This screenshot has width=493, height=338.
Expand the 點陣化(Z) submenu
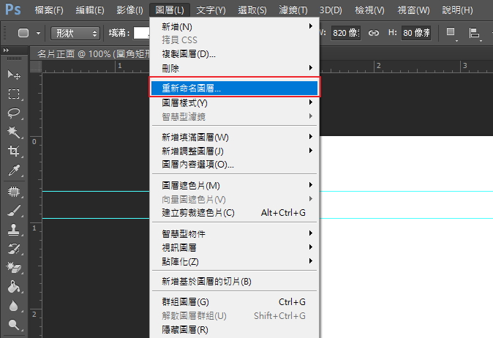point(235,261)
